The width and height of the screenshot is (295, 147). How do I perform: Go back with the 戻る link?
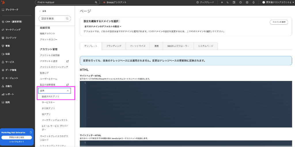[43, 11]
